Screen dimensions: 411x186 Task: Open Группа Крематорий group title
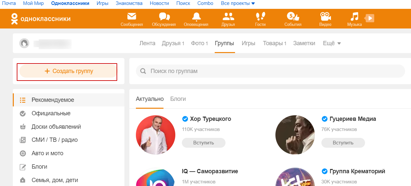357,171
